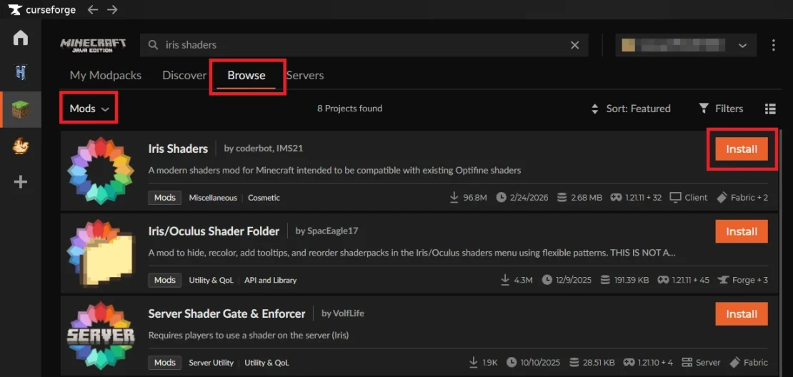Click the Iris Shaders updated clock icon
The image size is (793, 377).
pyautogui.click(x=501, y=198)
